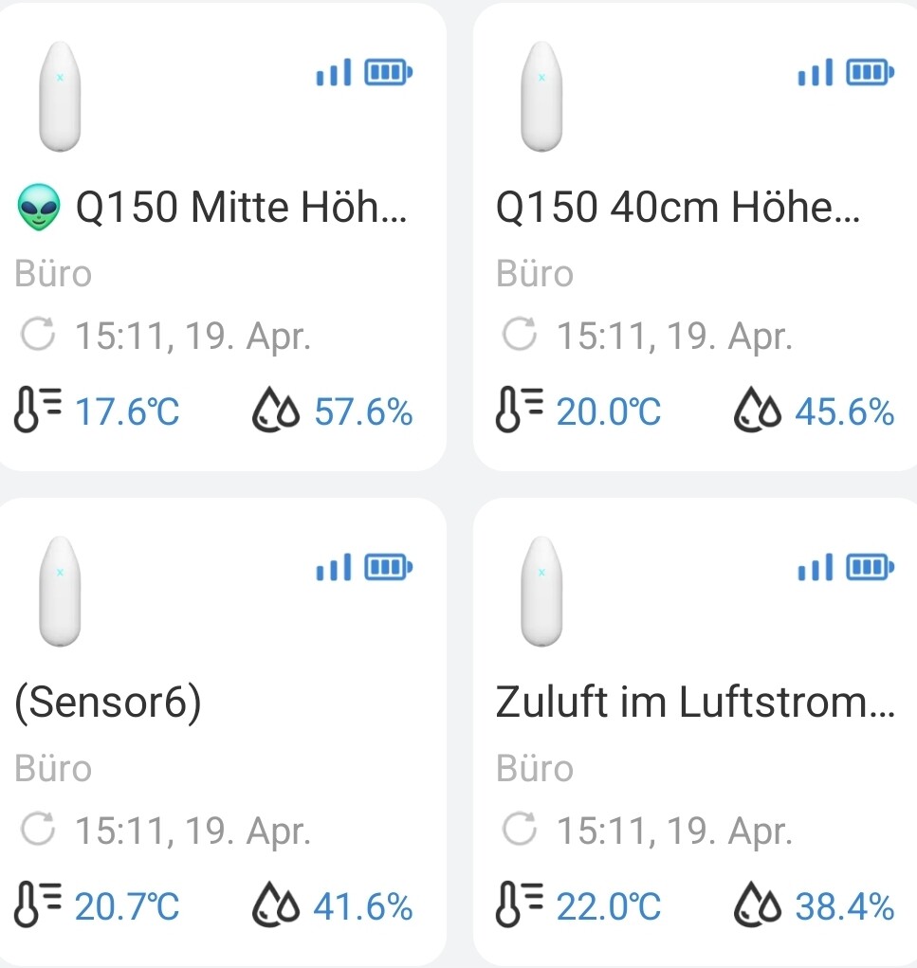Tap humidity droplet icon next to 41.6%
Screen dimensions: 917x968
[x=274, y=907]
